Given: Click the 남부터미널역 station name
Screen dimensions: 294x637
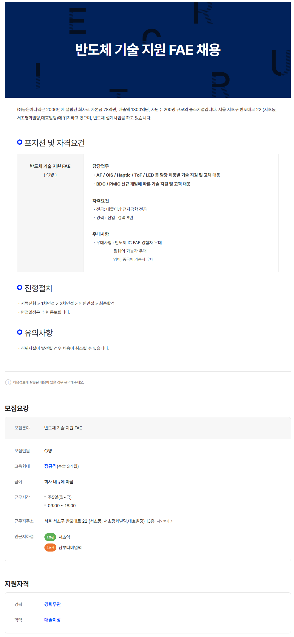Looking at the screenshot, I should click(x=70, y=548).
